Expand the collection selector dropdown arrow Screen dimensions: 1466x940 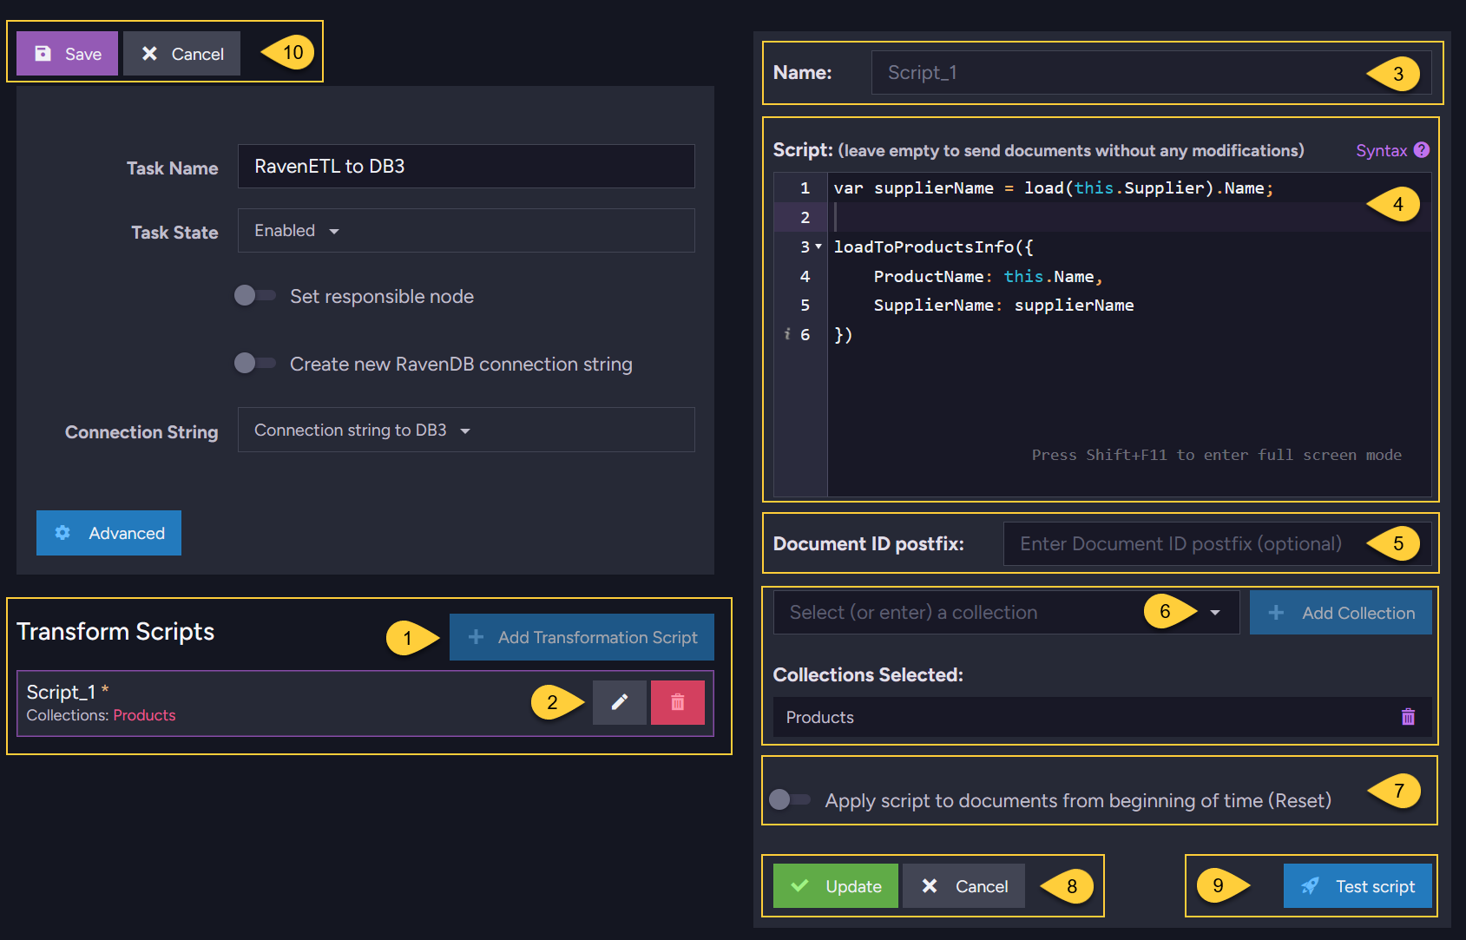point(1215,613)
